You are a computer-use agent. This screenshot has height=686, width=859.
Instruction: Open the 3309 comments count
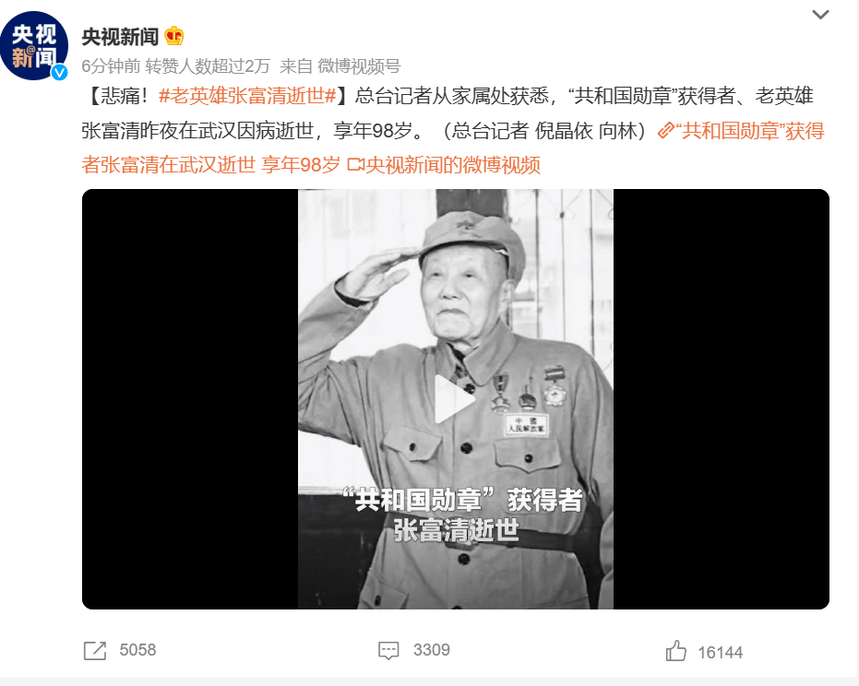click(431, 650)
